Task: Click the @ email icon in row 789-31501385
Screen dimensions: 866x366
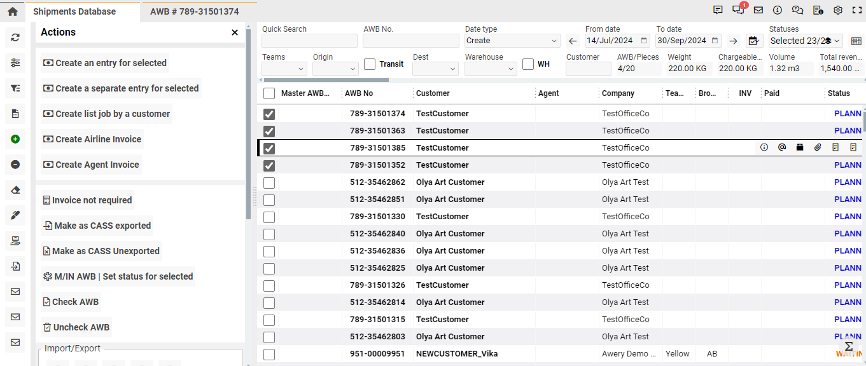Action: (x=782, y=147)
